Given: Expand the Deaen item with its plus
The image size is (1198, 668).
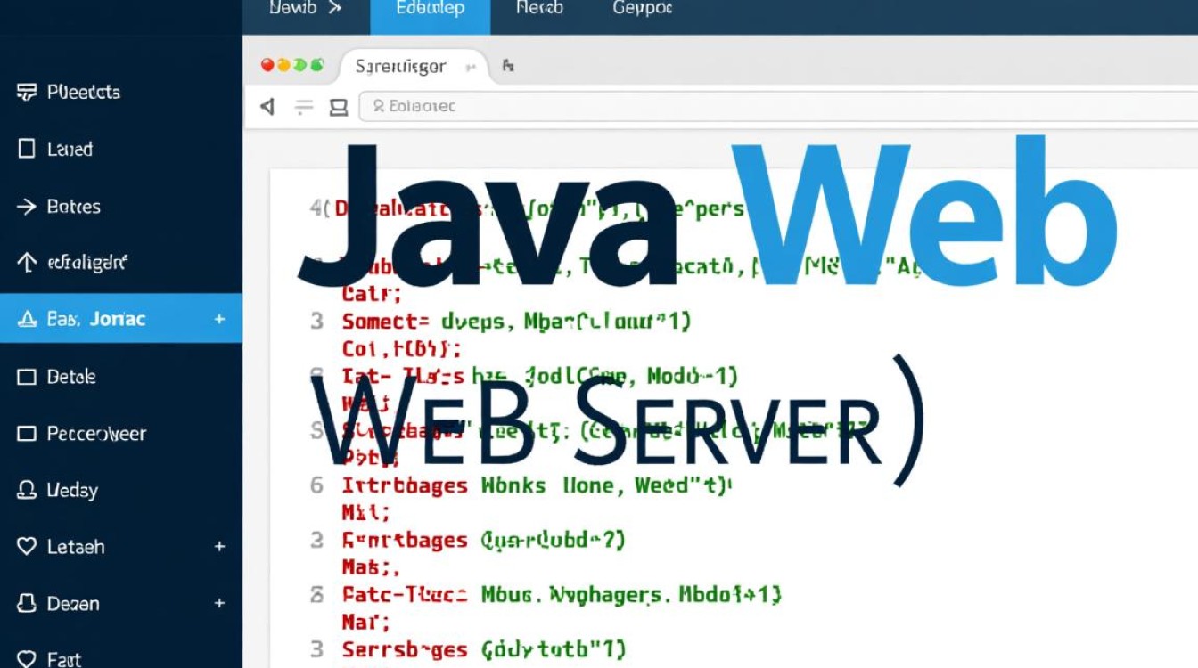Looking at the screenshot, I should click(219, 603).
